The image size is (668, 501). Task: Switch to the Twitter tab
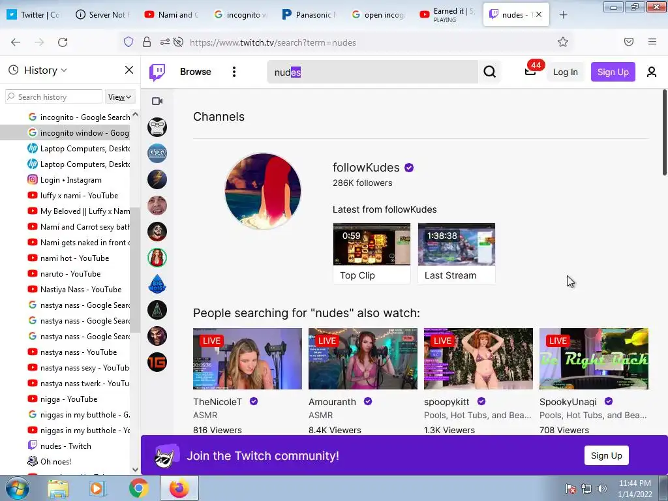[34, 15]
